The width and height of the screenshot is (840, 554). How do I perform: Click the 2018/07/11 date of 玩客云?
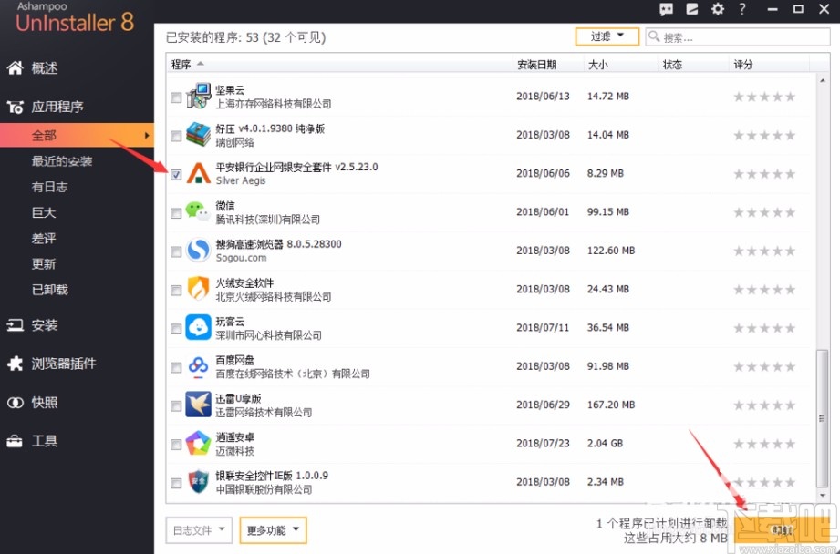(x=543, y=328)
